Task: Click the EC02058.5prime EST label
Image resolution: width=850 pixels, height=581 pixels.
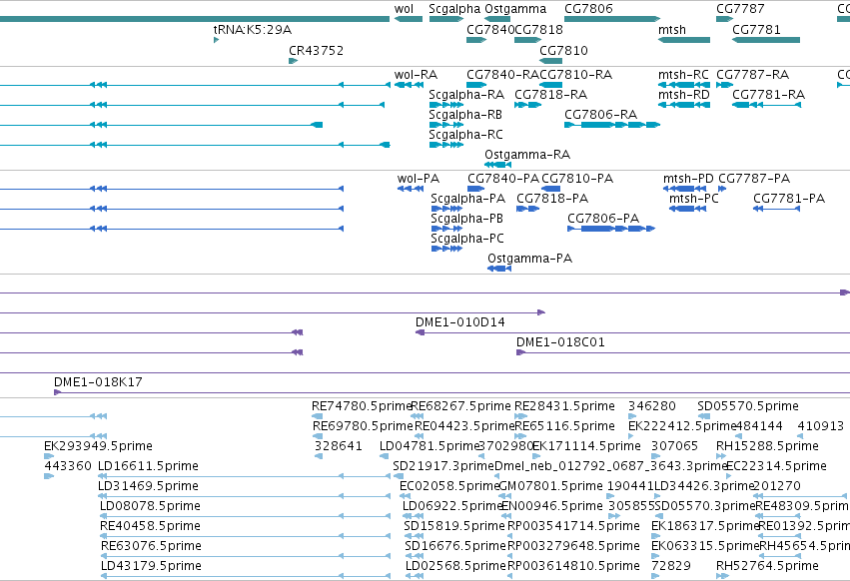Action: point(449,487)
